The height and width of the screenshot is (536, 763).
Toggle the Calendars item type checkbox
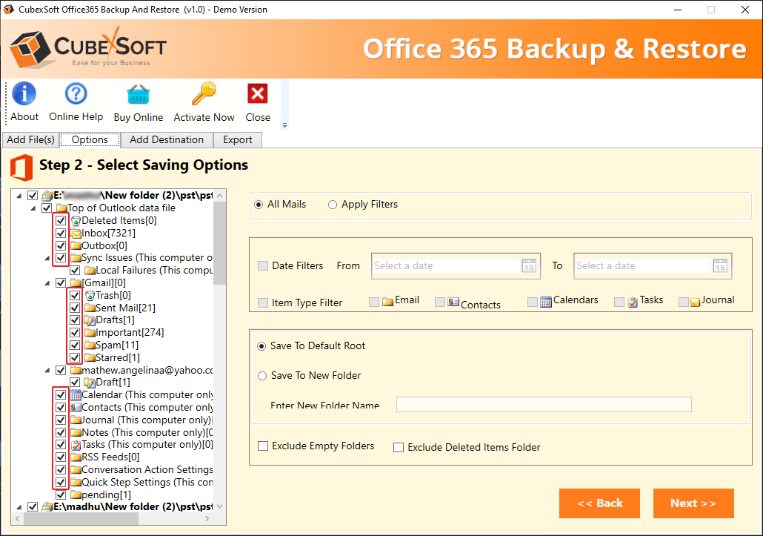533,302
